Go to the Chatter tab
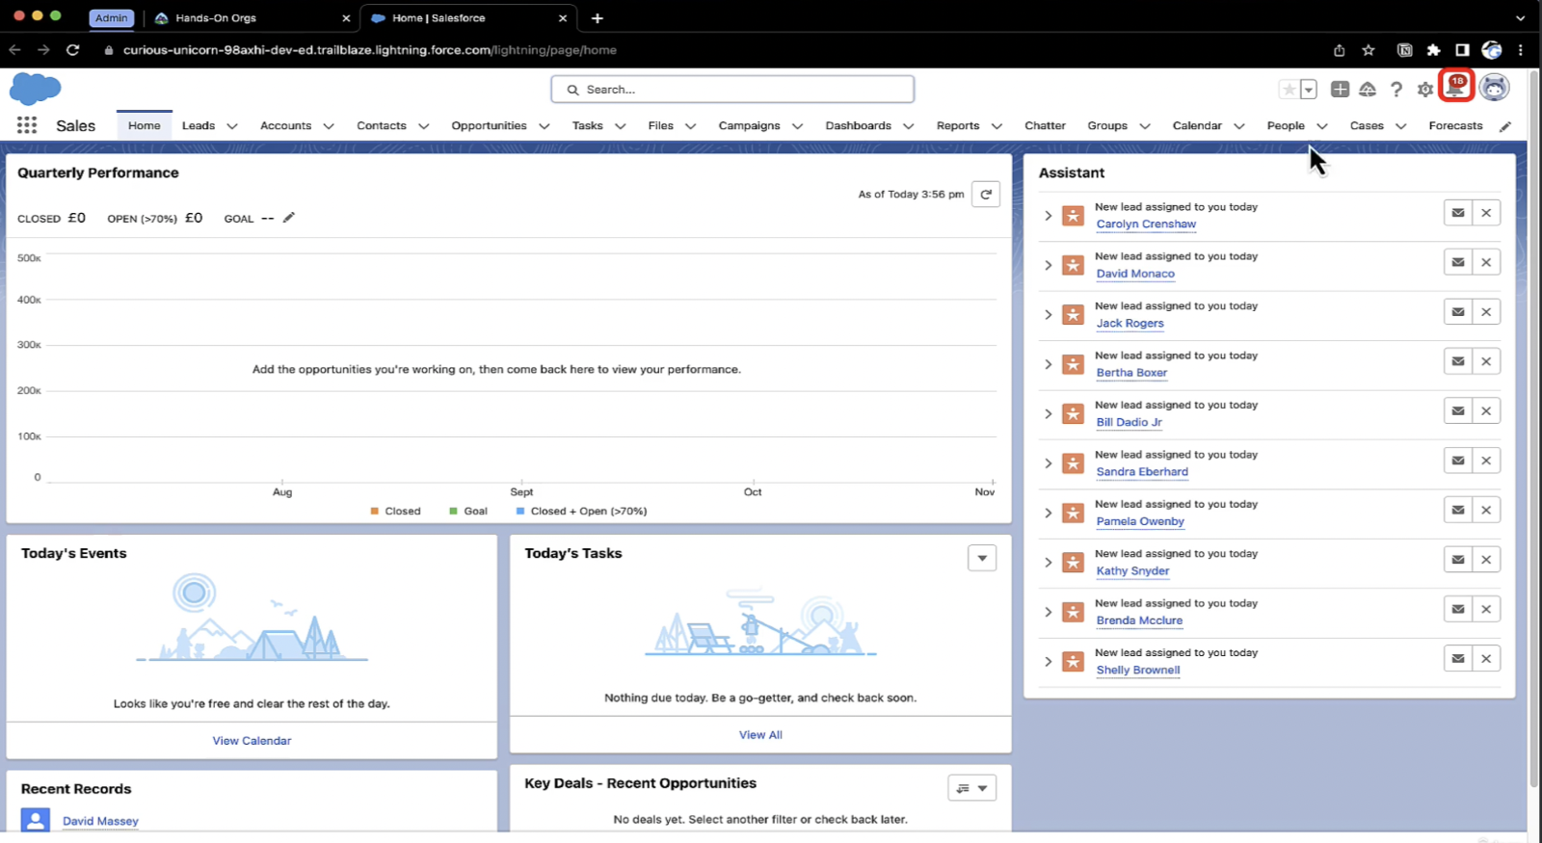 1045,126
